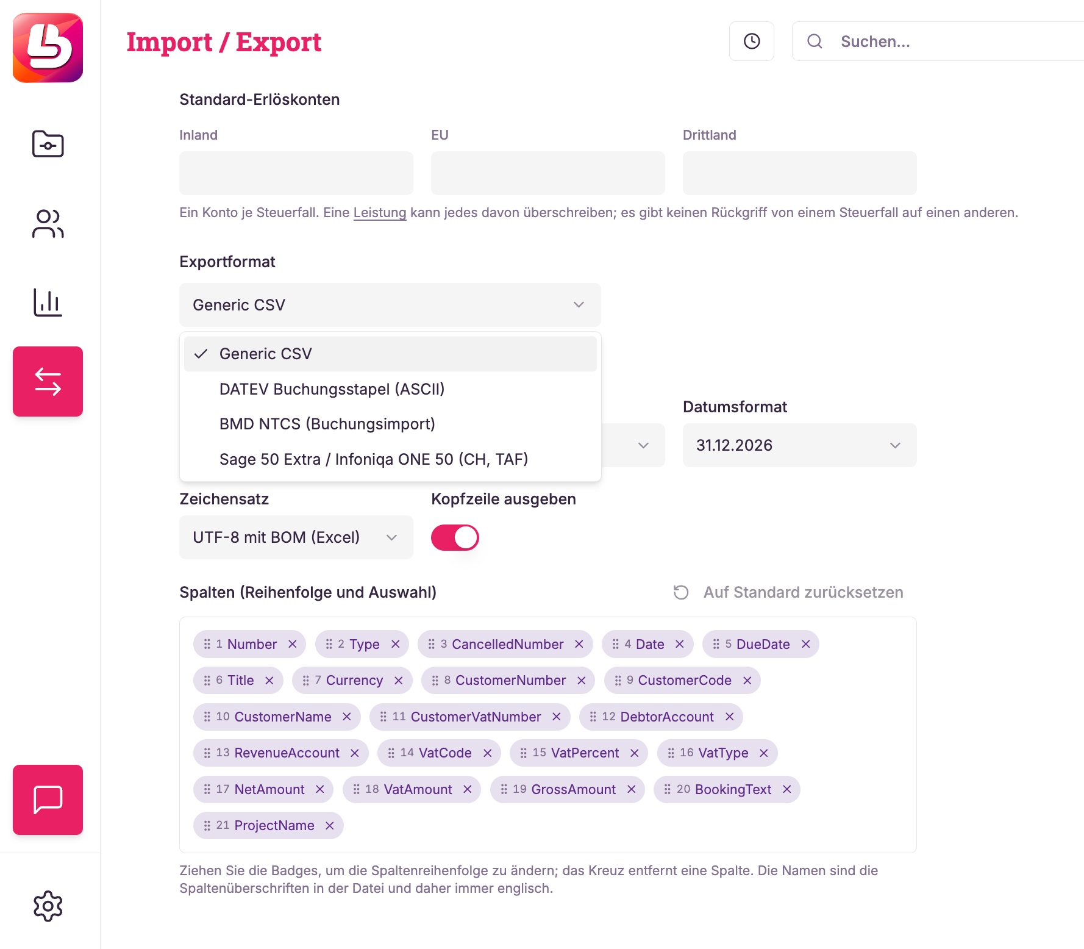The image size is (1084, 949).
Task: Open the documents folder icon in the sidebar
Action: [x=48, y=144]
